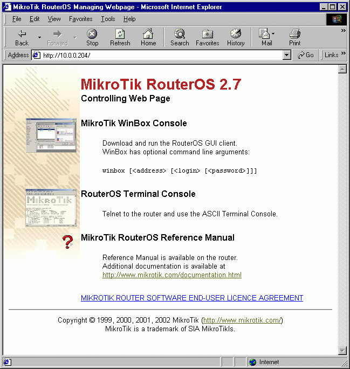Click the Forward toolbar button
350x369 pixels.
coord(57,37)
